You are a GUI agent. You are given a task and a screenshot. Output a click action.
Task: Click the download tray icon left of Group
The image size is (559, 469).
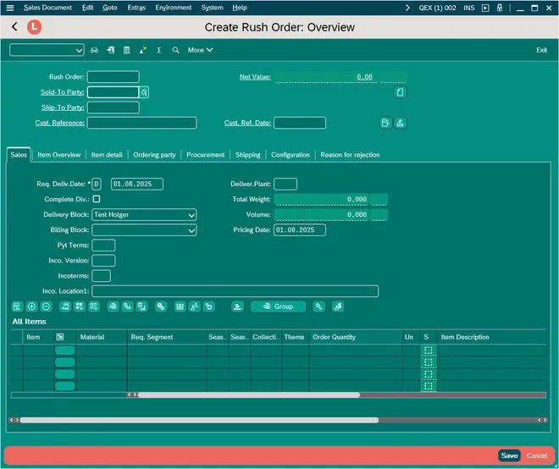point(237,306)
